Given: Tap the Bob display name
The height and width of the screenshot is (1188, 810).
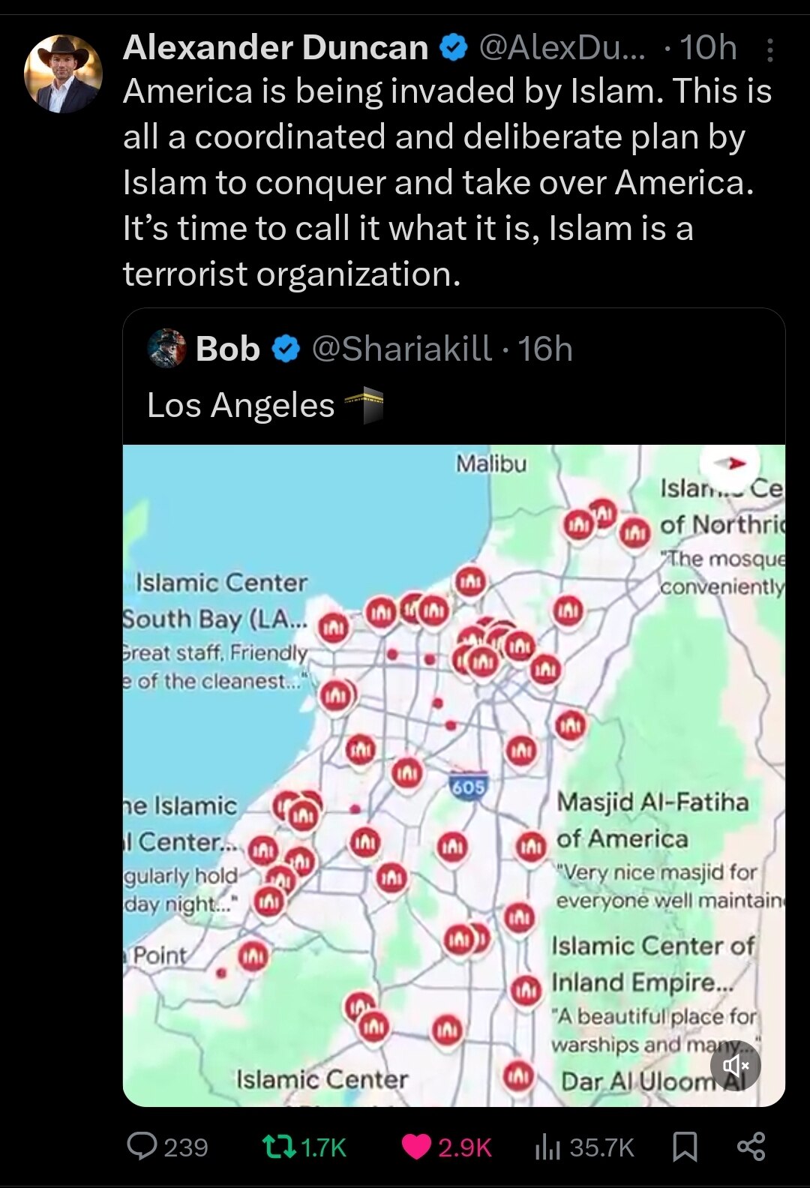Looking at the screenshot, I should [228, 349].
